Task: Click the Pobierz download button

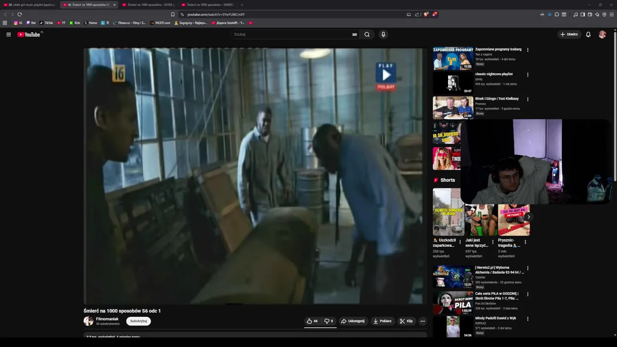Action: point(382,321)
